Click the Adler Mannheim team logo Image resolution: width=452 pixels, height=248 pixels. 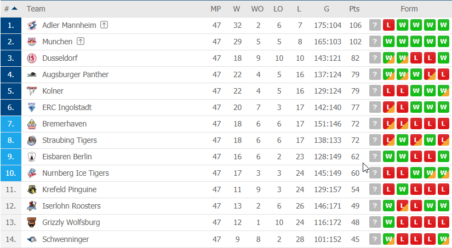pos(32,25)
